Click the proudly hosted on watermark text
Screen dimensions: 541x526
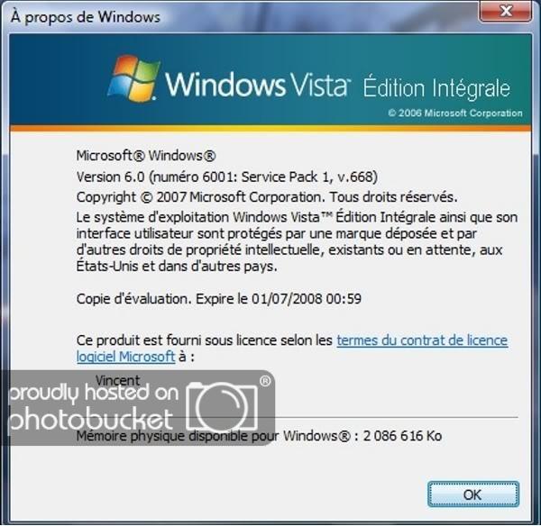tap(94, 393)
